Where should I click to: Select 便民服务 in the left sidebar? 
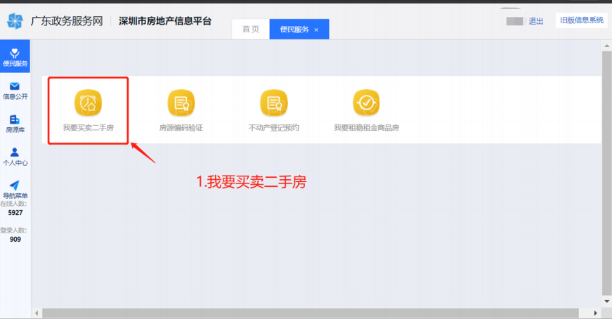tap(15, 57)
